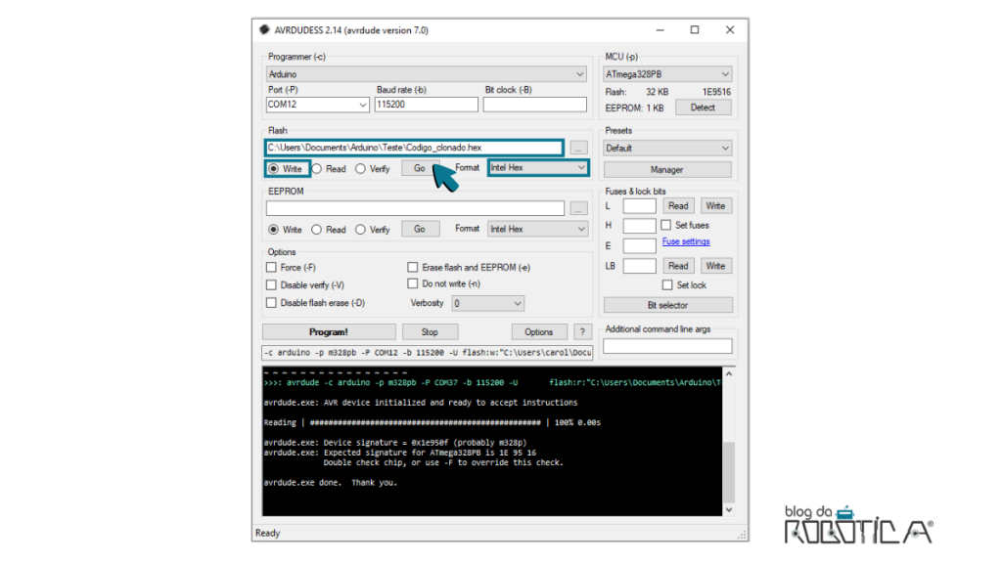Toggle the Set fuses checkbox
The height and width of the screenshot is (563, 1002).
[x=665, y=226]
